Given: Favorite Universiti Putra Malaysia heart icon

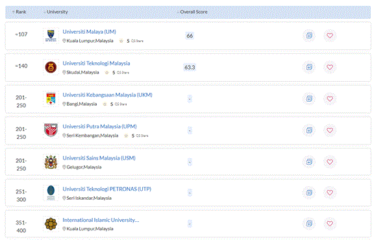Looking at the screenshot, I should tap(330, 130).
